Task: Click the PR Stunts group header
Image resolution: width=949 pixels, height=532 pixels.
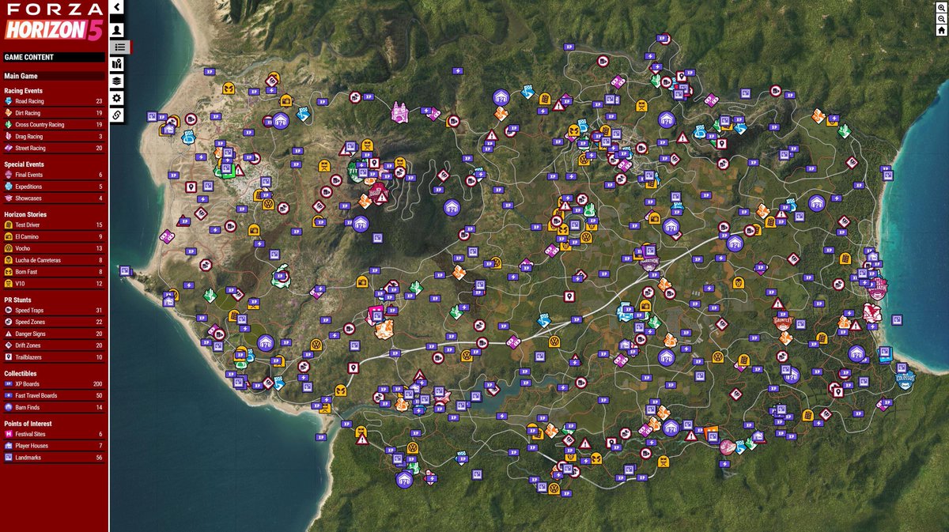Action: (18, 300)
